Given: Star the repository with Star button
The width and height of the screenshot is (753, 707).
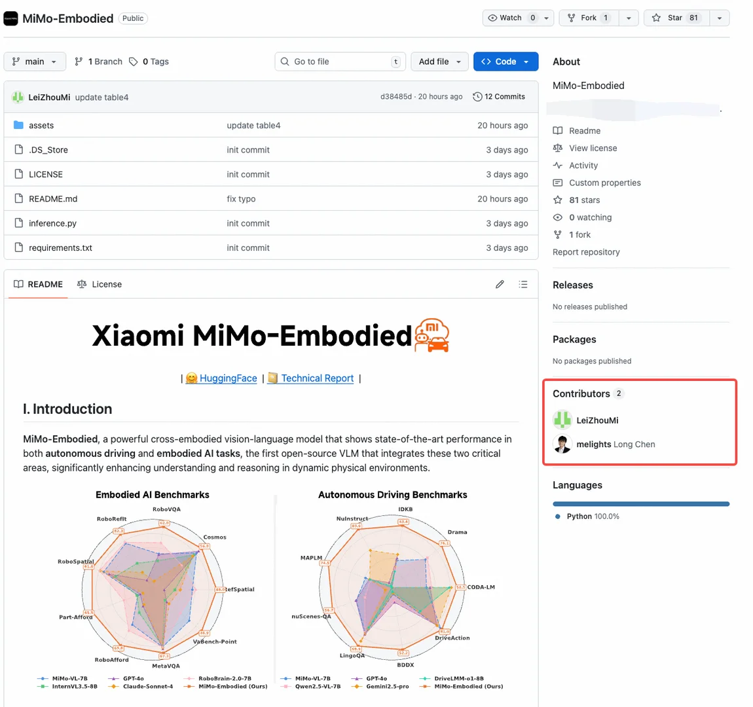Looking at the screenshot, I should (676, 18).
